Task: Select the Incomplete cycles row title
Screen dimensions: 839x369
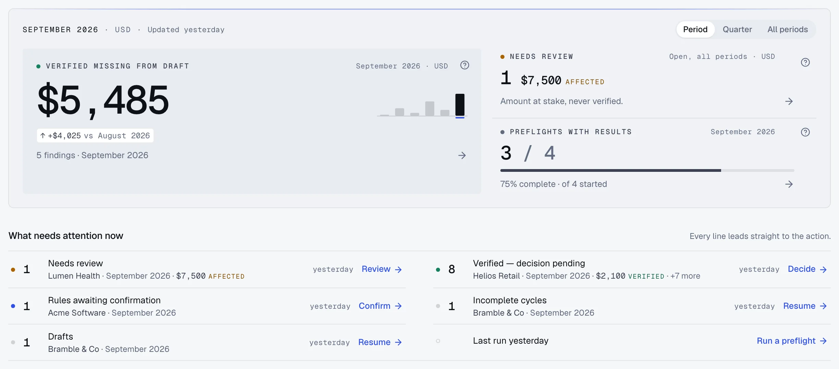Action: [x=510, y=300]
